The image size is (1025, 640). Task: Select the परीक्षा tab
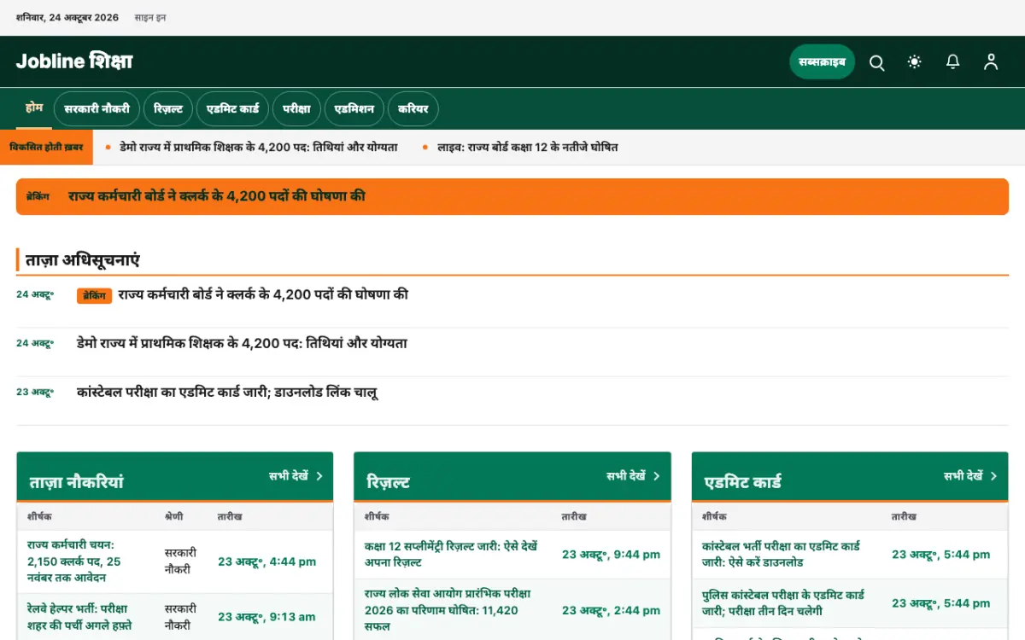296,109
